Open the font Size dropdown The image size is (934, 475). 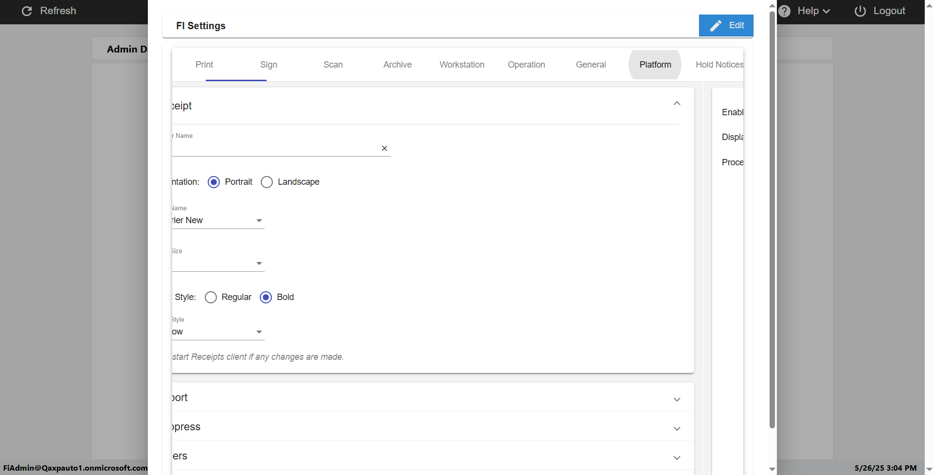(259, 264)
